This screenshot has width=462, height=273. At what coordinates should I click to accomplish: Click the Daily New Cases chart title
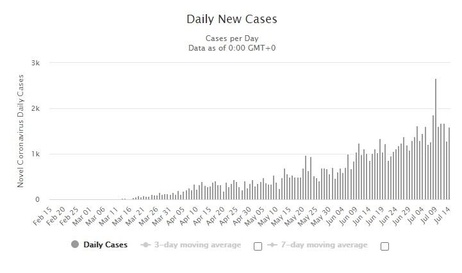231,19
